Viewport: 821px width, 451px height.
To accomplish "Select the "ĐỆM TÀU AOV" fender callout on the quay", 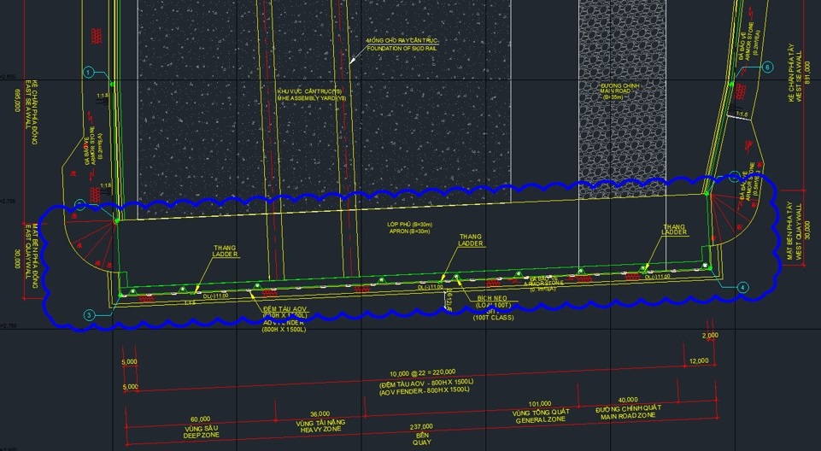I will [284, 308].
